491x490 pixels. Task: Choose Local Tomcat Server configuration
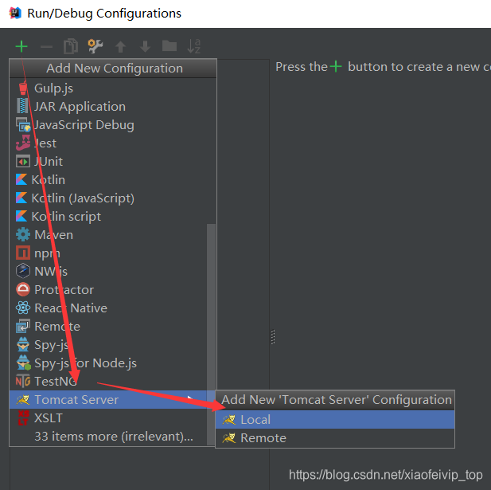click(335, 420)
